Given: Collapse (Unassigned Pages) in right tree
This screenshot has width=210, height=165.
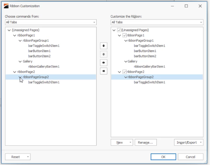Looking at the screenshot, I should (x=114, y=30).
